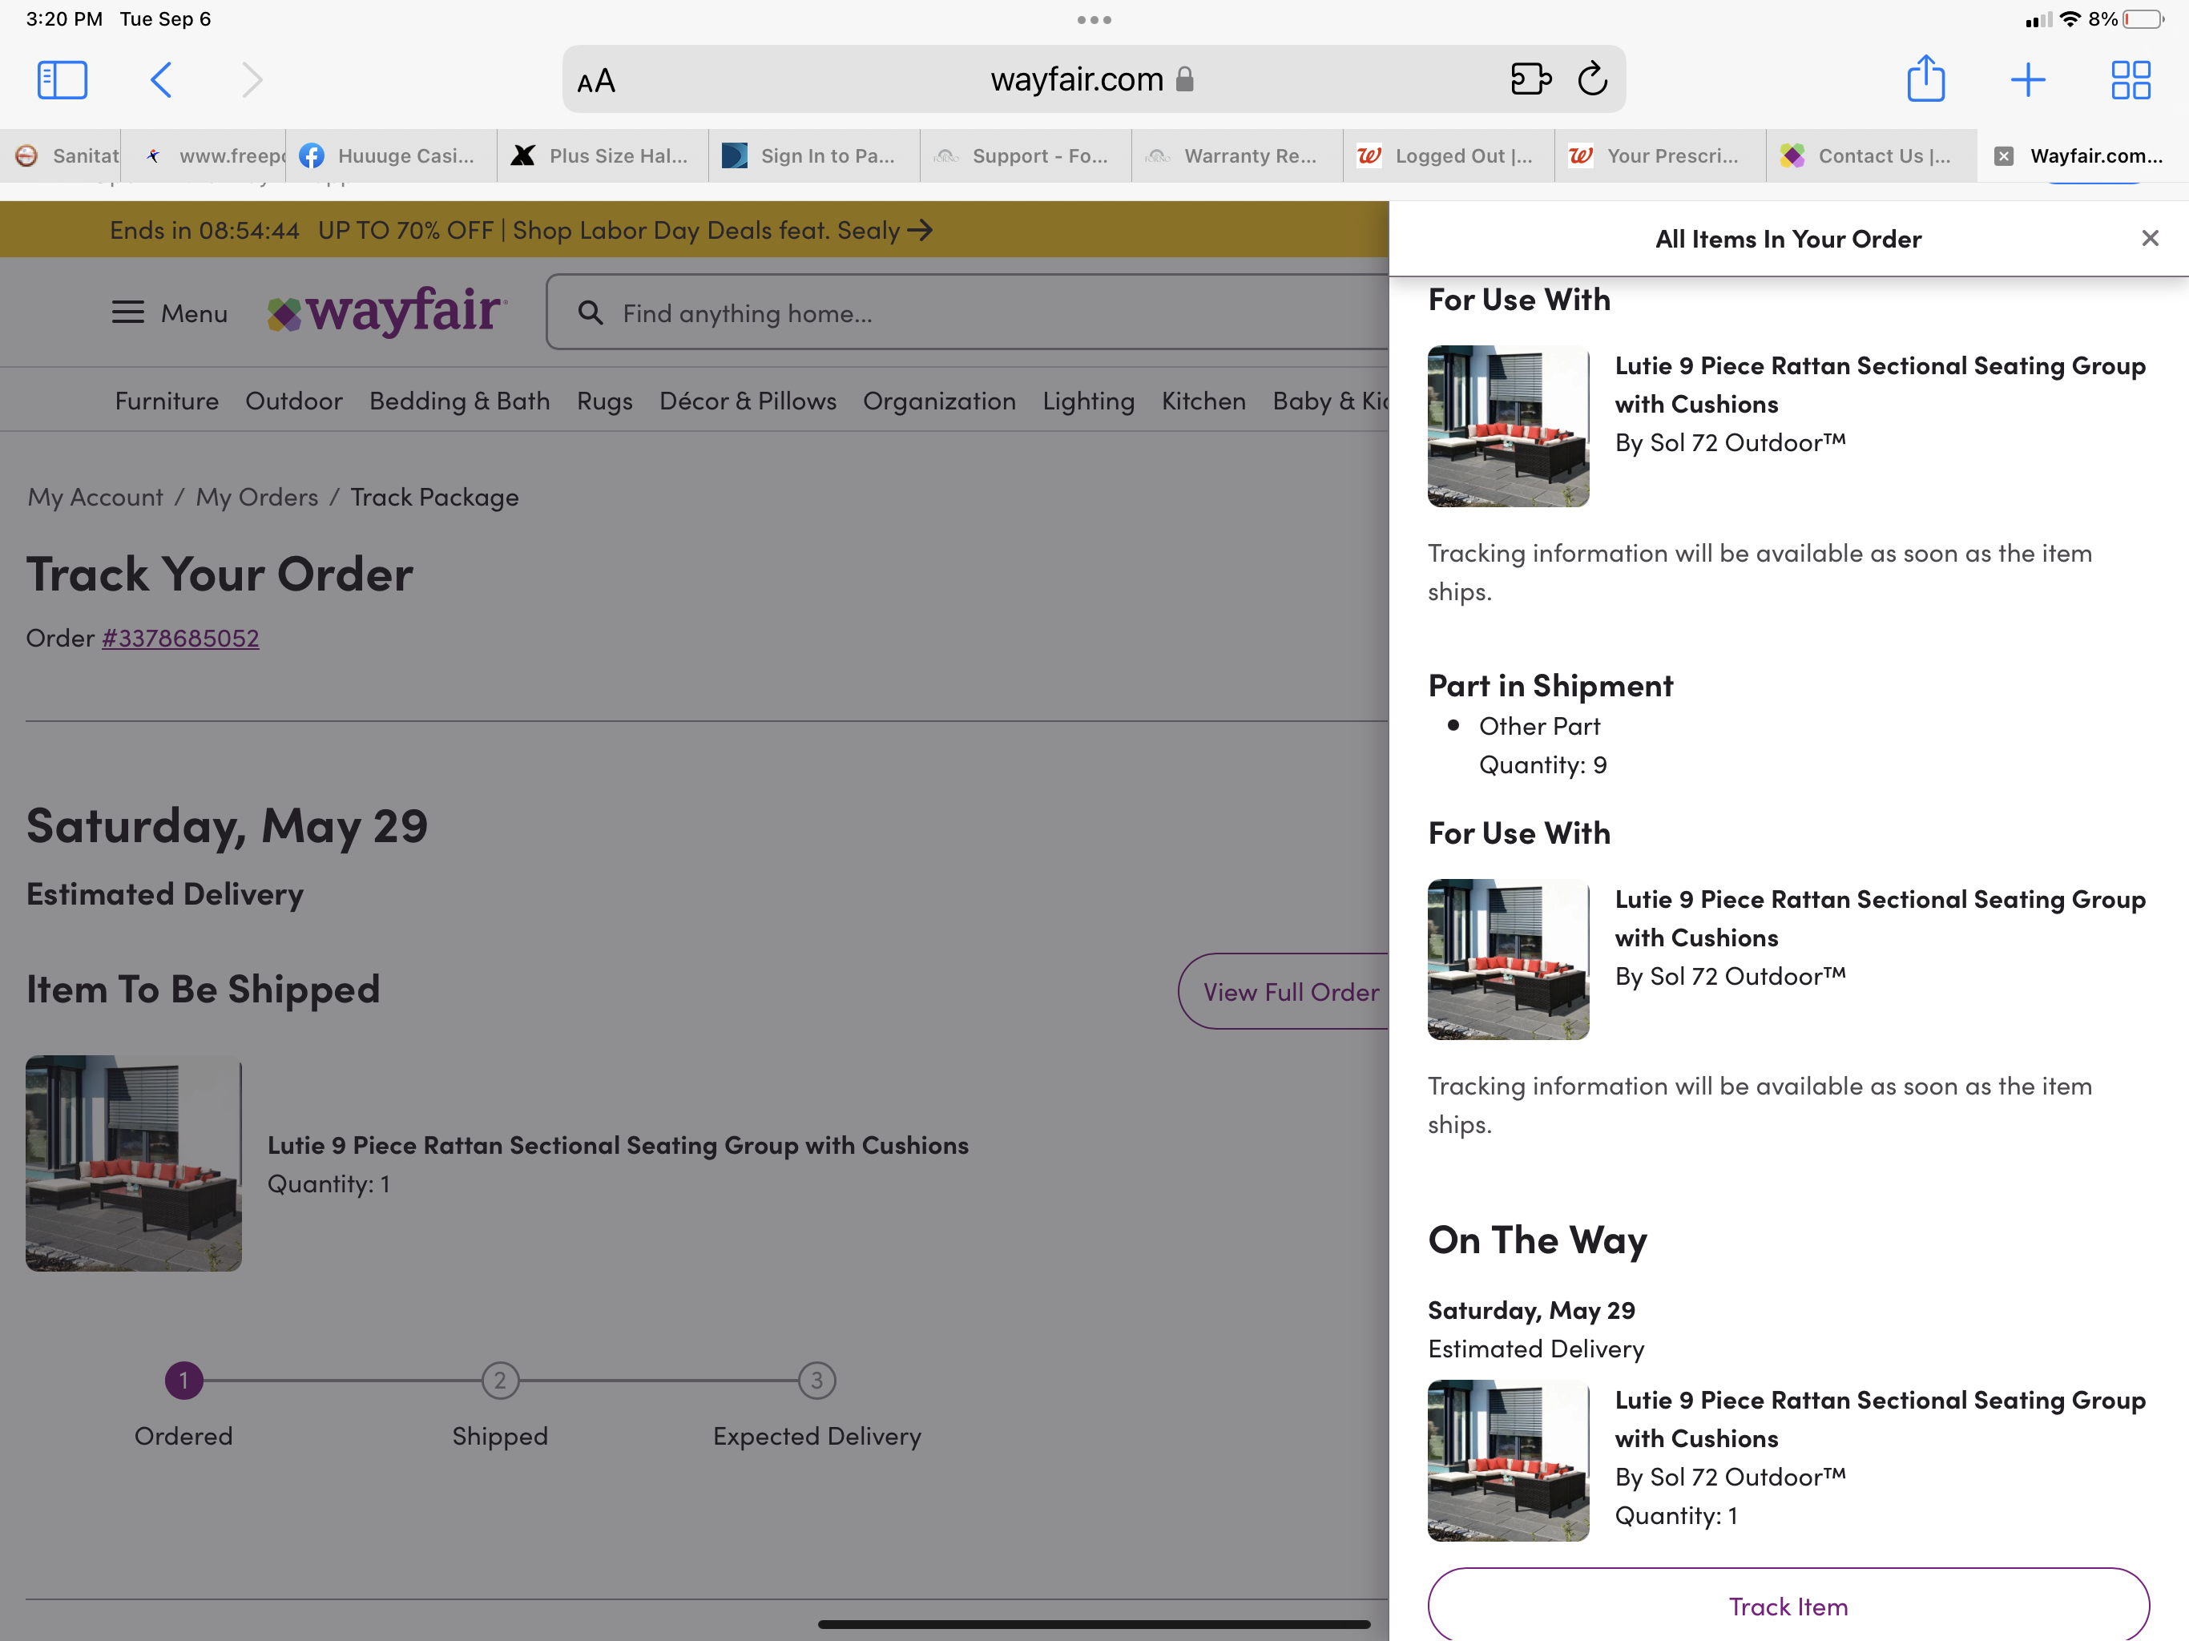Viewport: 2189px width, 1641px height.
Task: Open the AA reader text size menu
Action: [596, 81]
